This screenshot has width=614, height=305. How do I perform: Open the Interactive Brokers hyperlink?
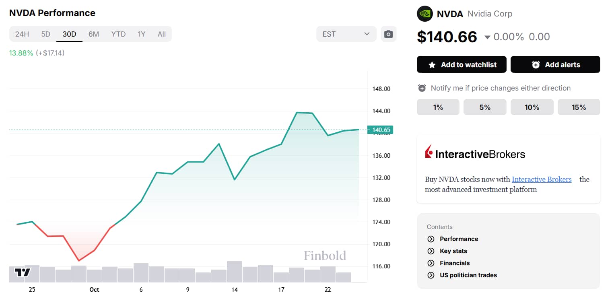pos(542,179)
